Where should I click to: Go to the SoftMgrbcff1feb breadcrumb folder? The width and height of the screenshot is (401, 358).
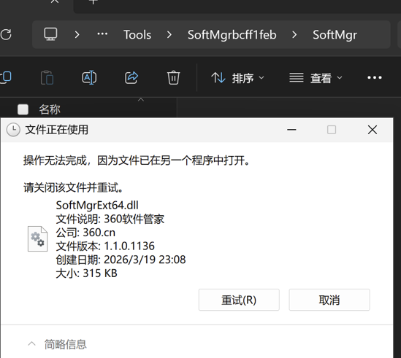pyautogui.click(x=232, y=35)
